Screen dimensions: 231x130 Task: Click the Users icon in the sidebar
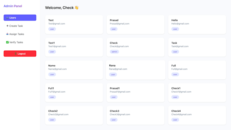(7, 18)
